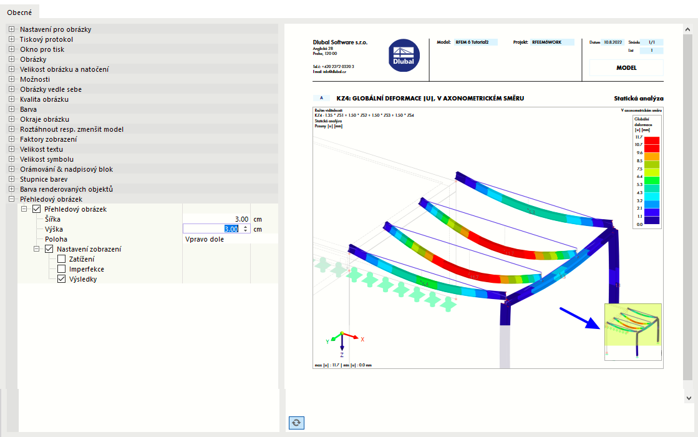Open the Obecné tab

tap(19, 12)
